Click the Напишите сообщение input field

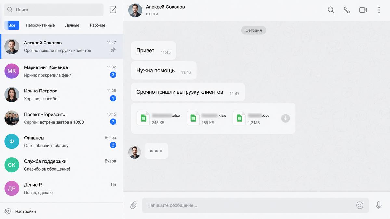[x=255, y=205]
